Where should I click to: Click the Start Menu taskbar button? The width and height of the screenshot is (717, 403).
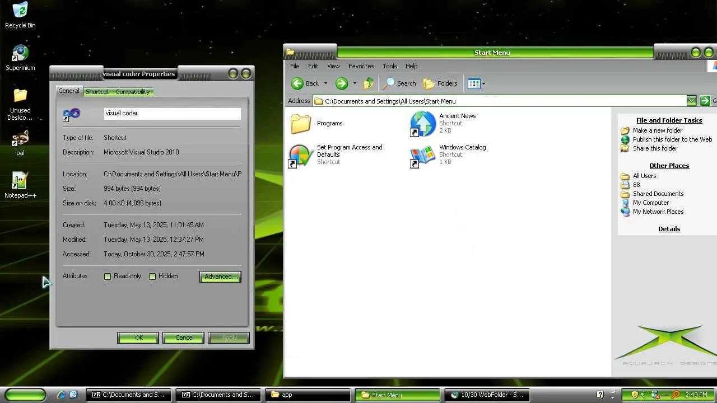(398, 395)
